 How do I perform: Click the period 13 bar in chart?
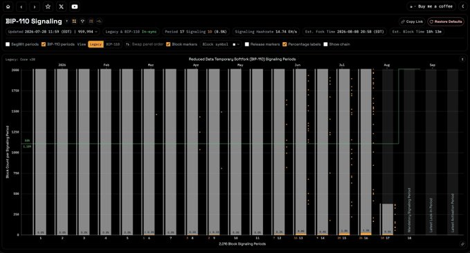[x=300, y=152]
